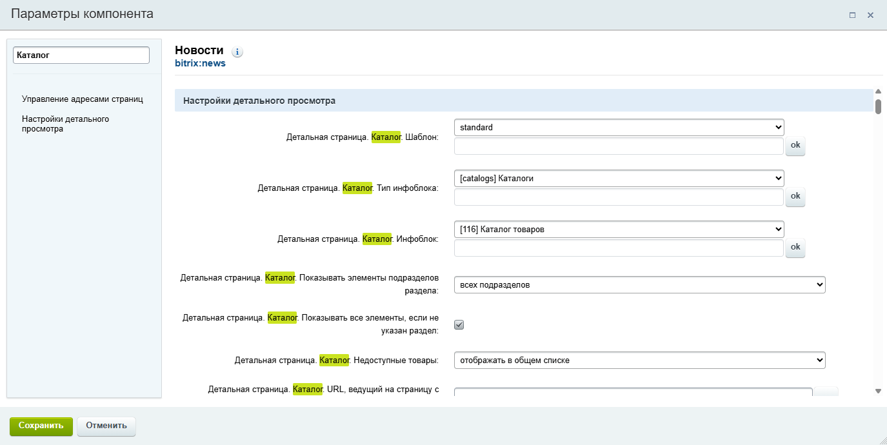Image resolution: width=887 pixels, height=445 pixels.
Task: Select "Управление адресами страниц" in sidebar
Action: coord(83,99)
